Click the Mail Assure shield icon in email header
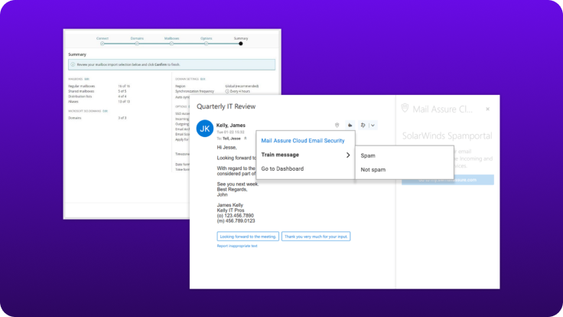 (x=337, y=125)
